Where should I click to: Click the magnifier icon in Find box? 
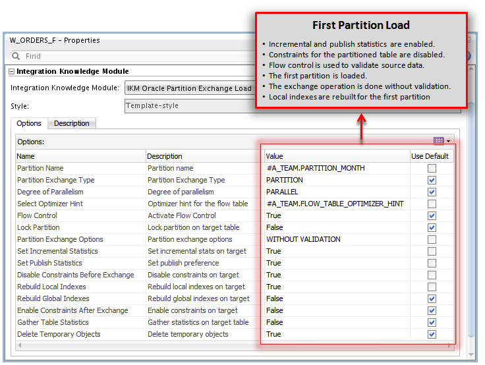[16, 56]
